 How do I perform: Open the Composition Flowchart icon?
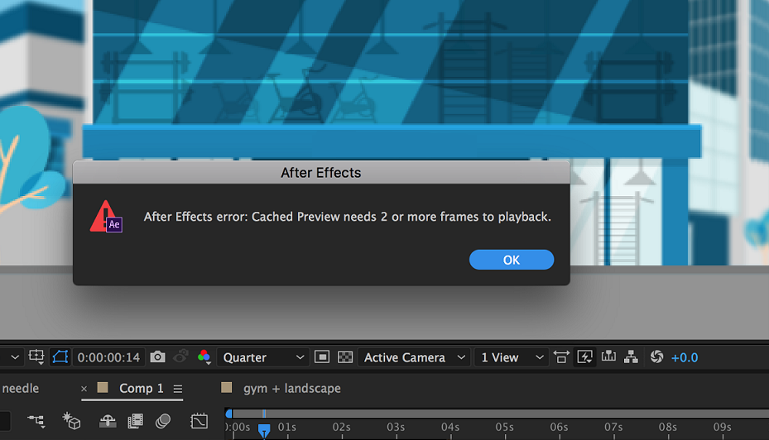[x=632, y=357]
